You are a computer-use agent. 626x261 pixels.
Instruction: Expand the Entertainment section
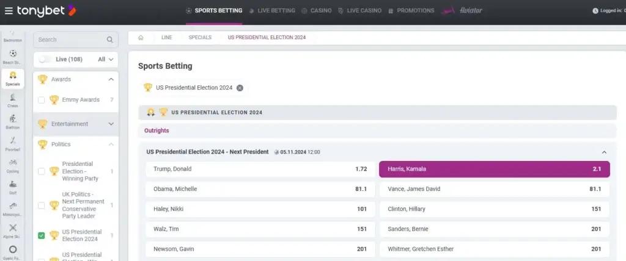coord(111,124)
